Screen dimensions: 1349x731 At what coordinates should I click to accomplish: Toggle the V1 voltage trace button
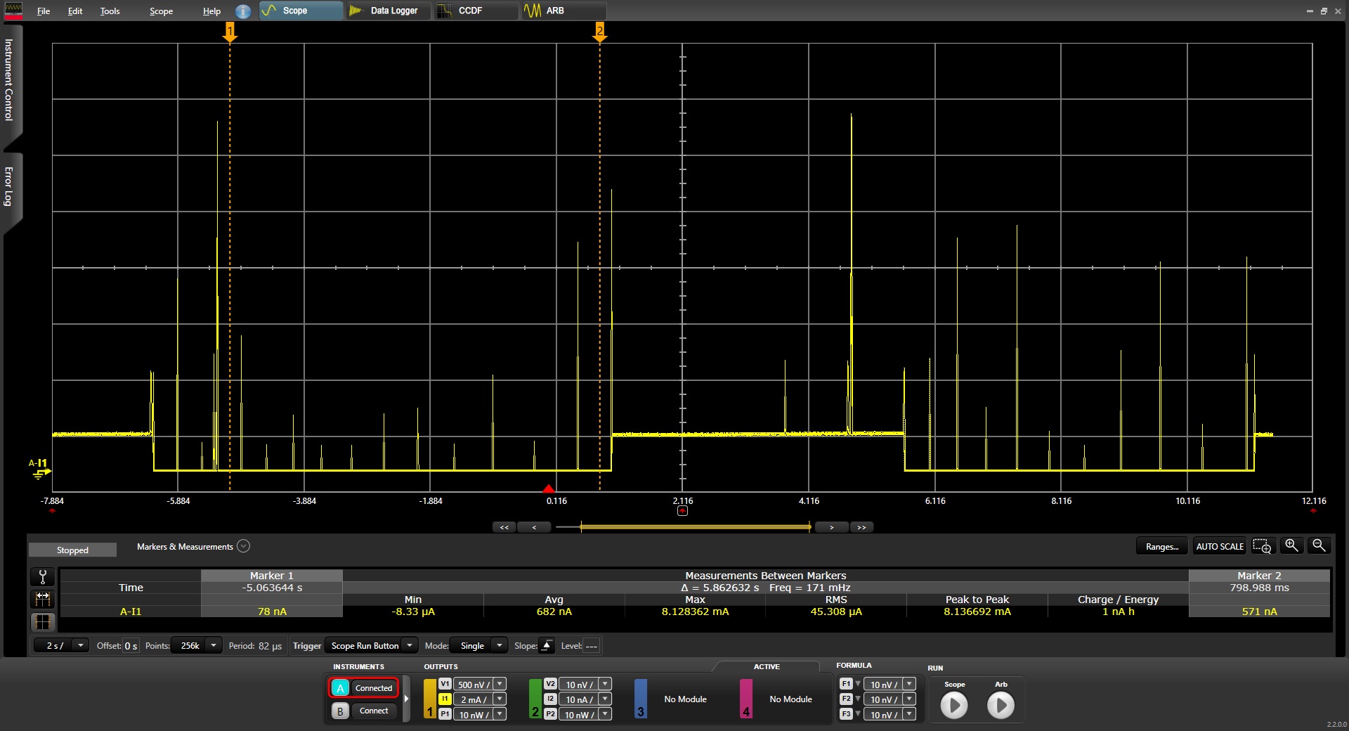coord(445,685)
